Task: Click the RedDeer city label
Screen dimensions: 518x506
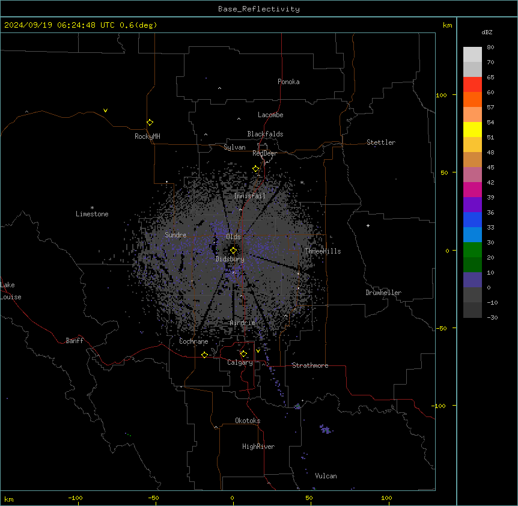Action: 264,153
